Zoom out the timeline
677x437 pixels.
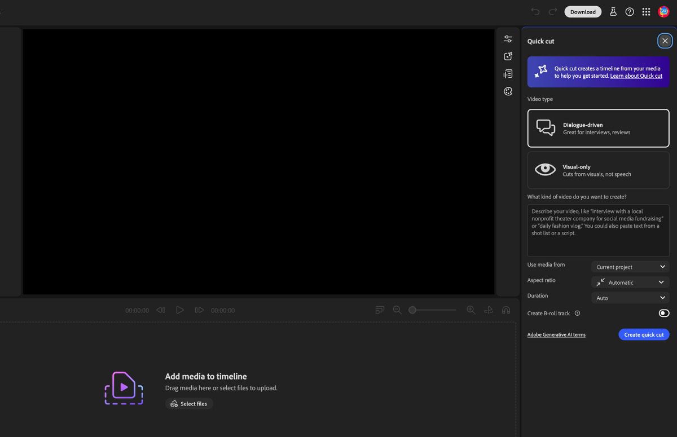pyautogui.click(x=397, y=310)
